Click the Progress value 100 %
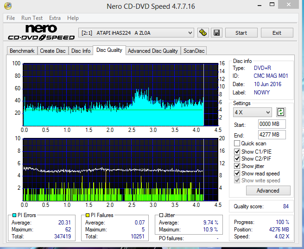This screenshot has width=304, height=249. (283, 222)
